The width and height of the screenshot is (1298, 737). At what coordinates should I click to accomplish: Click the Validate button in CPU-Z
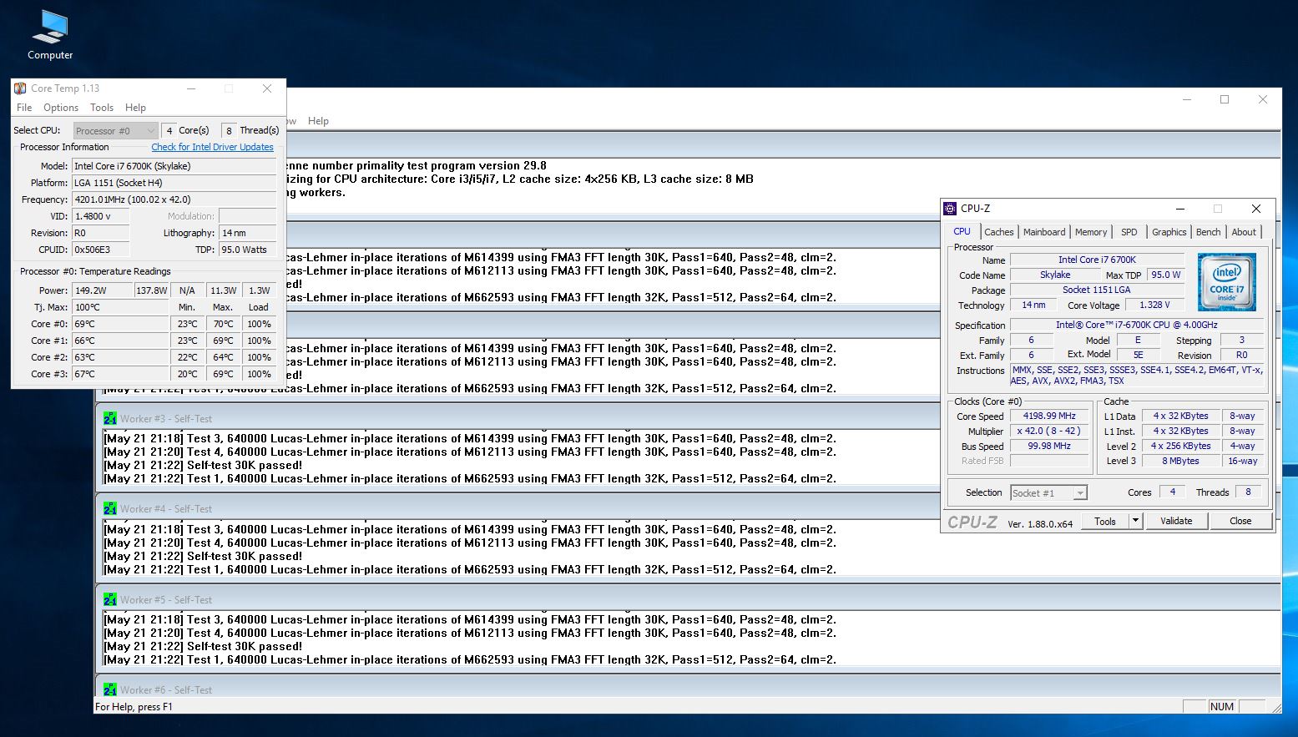1176,521
